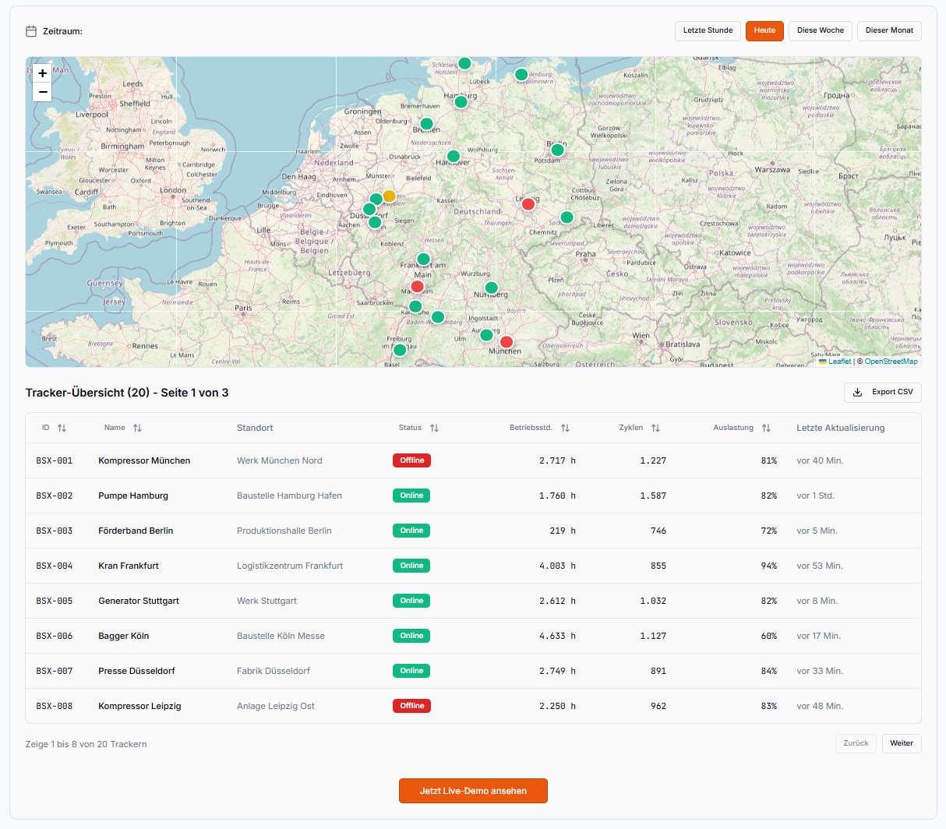Sort the Betriebsstd. column

[566, 428]
